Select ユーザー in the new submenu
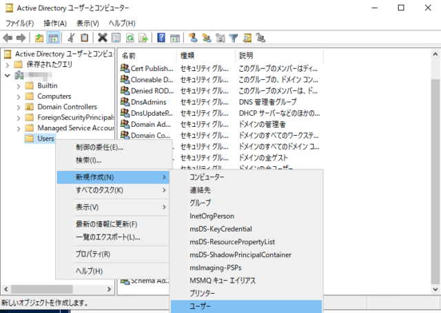The width and height of the screenshot is (441, 313). tap(247, 306)
